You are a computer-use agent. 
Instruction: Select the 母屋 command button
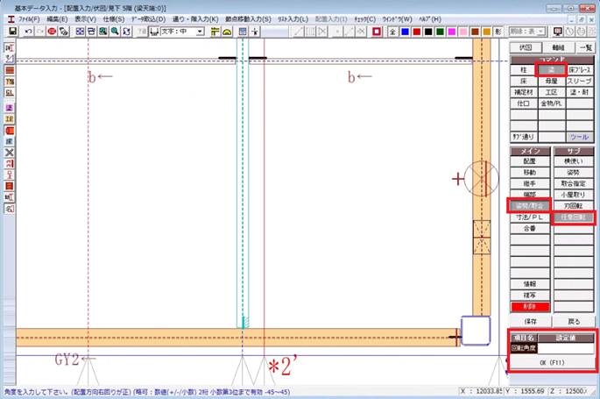[552, 82]
